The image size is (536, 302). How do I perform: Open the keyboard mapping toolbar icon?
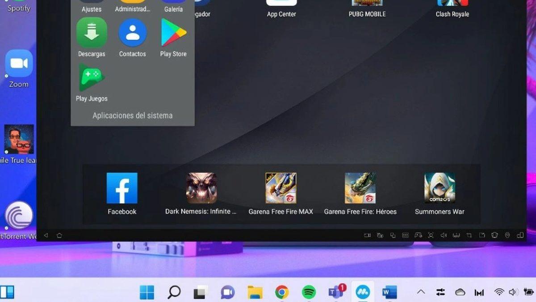click(x=406, y=235)
